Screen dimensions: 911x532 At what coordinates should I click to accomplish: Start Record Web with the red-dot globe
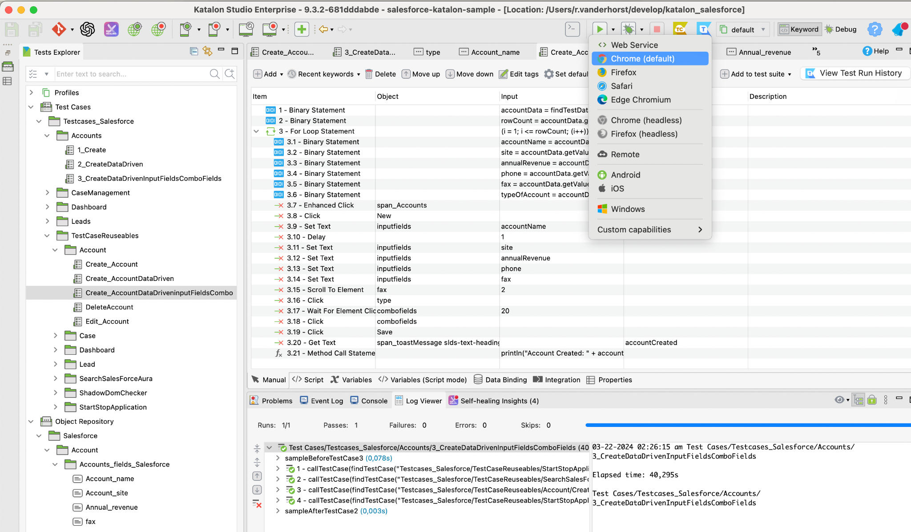pyautogui.click(x=158, y=29)
